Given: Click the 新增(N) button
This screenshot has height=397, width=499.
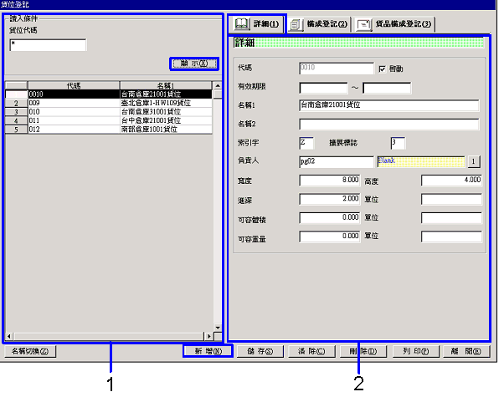Looking at the screenshot, I should coord(208,351).
